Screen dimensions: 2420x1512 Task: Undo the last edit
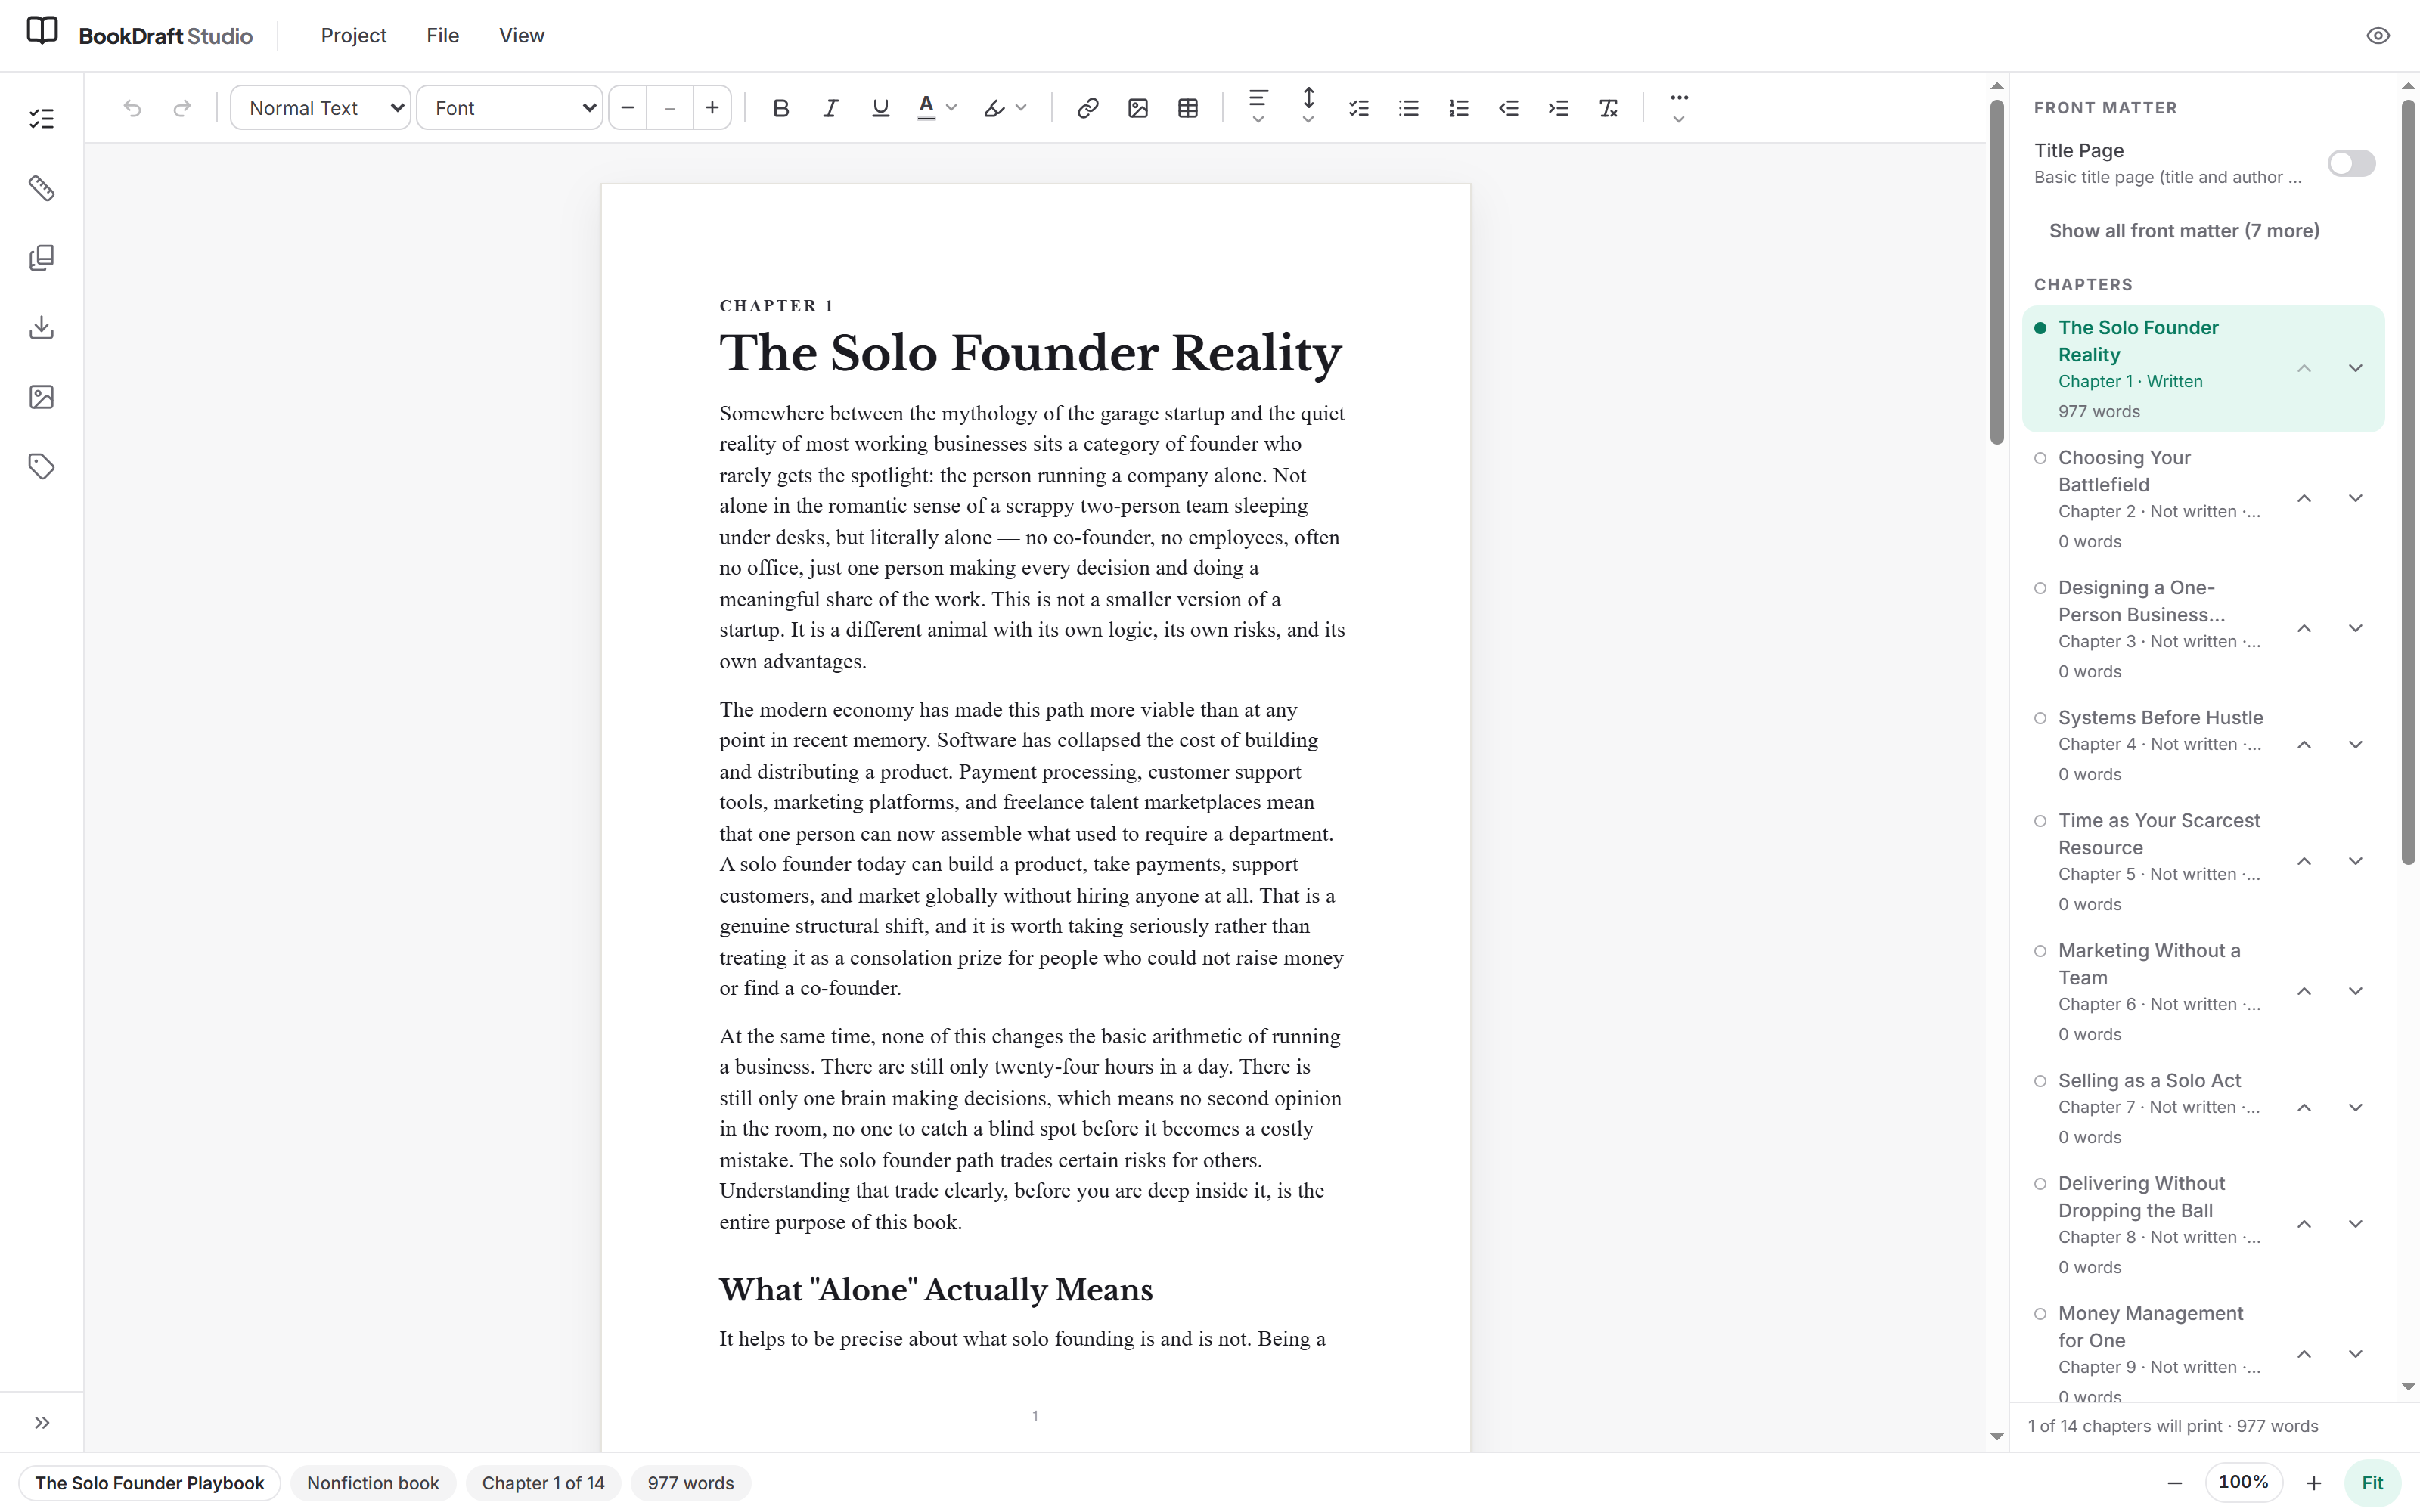point(132,108)
